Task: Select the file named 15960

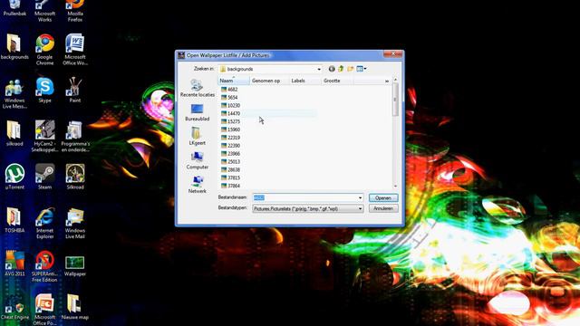Action: 230,129
